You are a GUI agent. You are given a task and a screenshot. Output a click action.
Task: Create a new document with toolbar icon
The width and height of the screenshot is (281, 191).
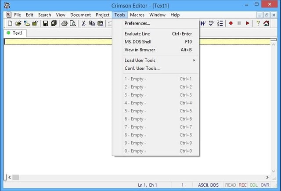[x=10, y=23]
